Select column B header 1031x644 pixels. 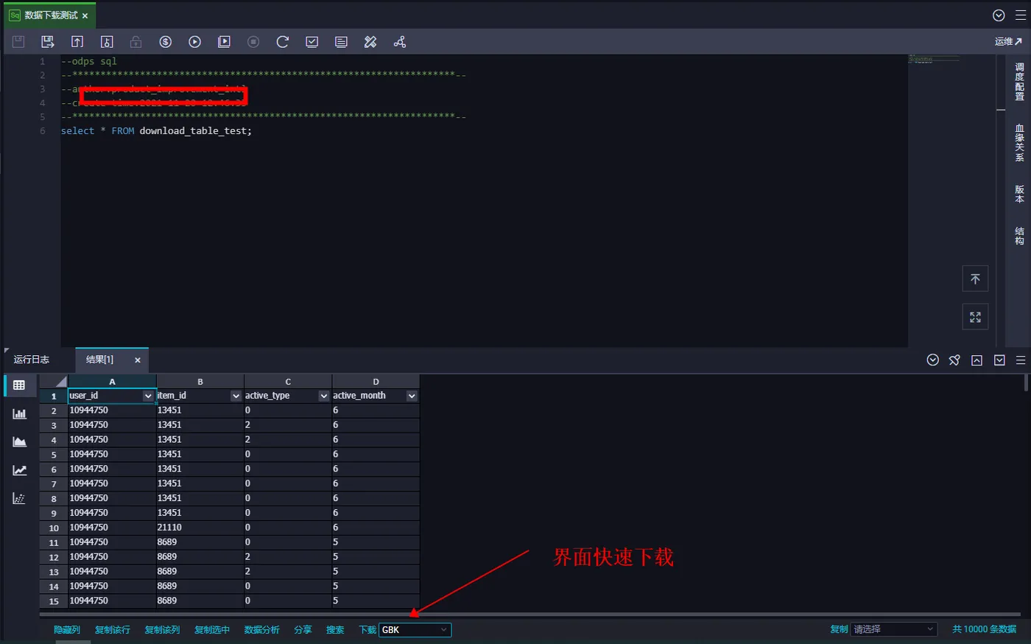click(x=200, y=382)
